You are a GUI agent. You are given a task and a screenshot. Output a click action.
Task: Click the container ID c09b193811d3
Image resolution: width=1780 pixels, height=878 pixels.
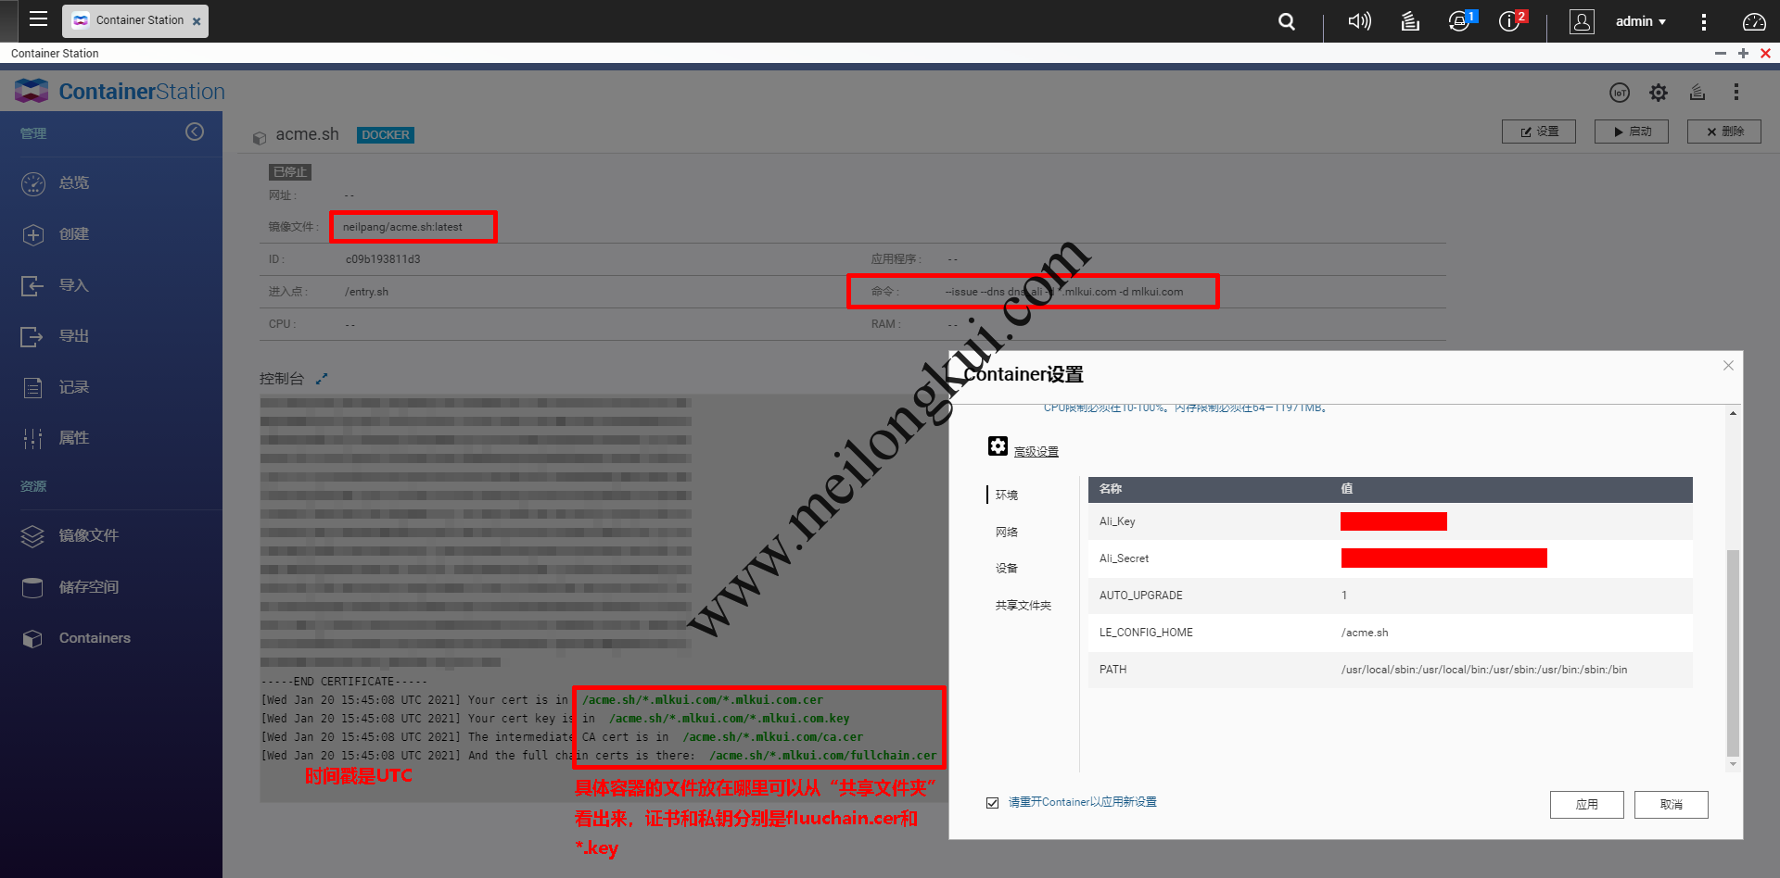click(383, 259)
